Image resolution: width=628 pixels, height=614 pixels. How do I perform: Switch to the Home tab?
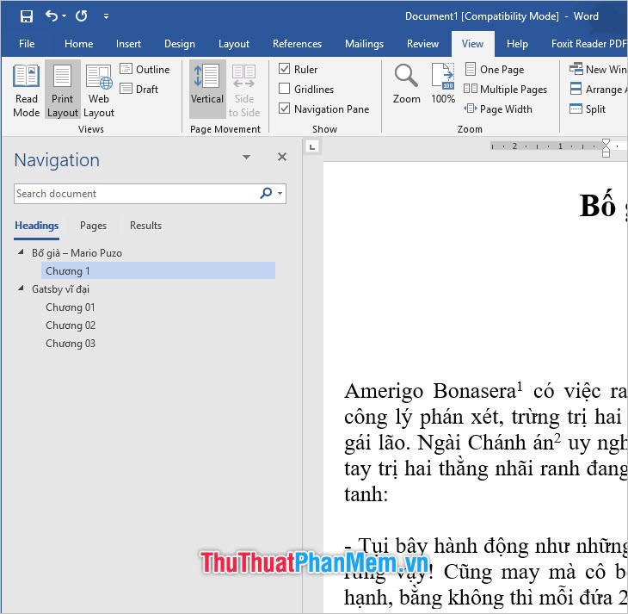[79, 44]
